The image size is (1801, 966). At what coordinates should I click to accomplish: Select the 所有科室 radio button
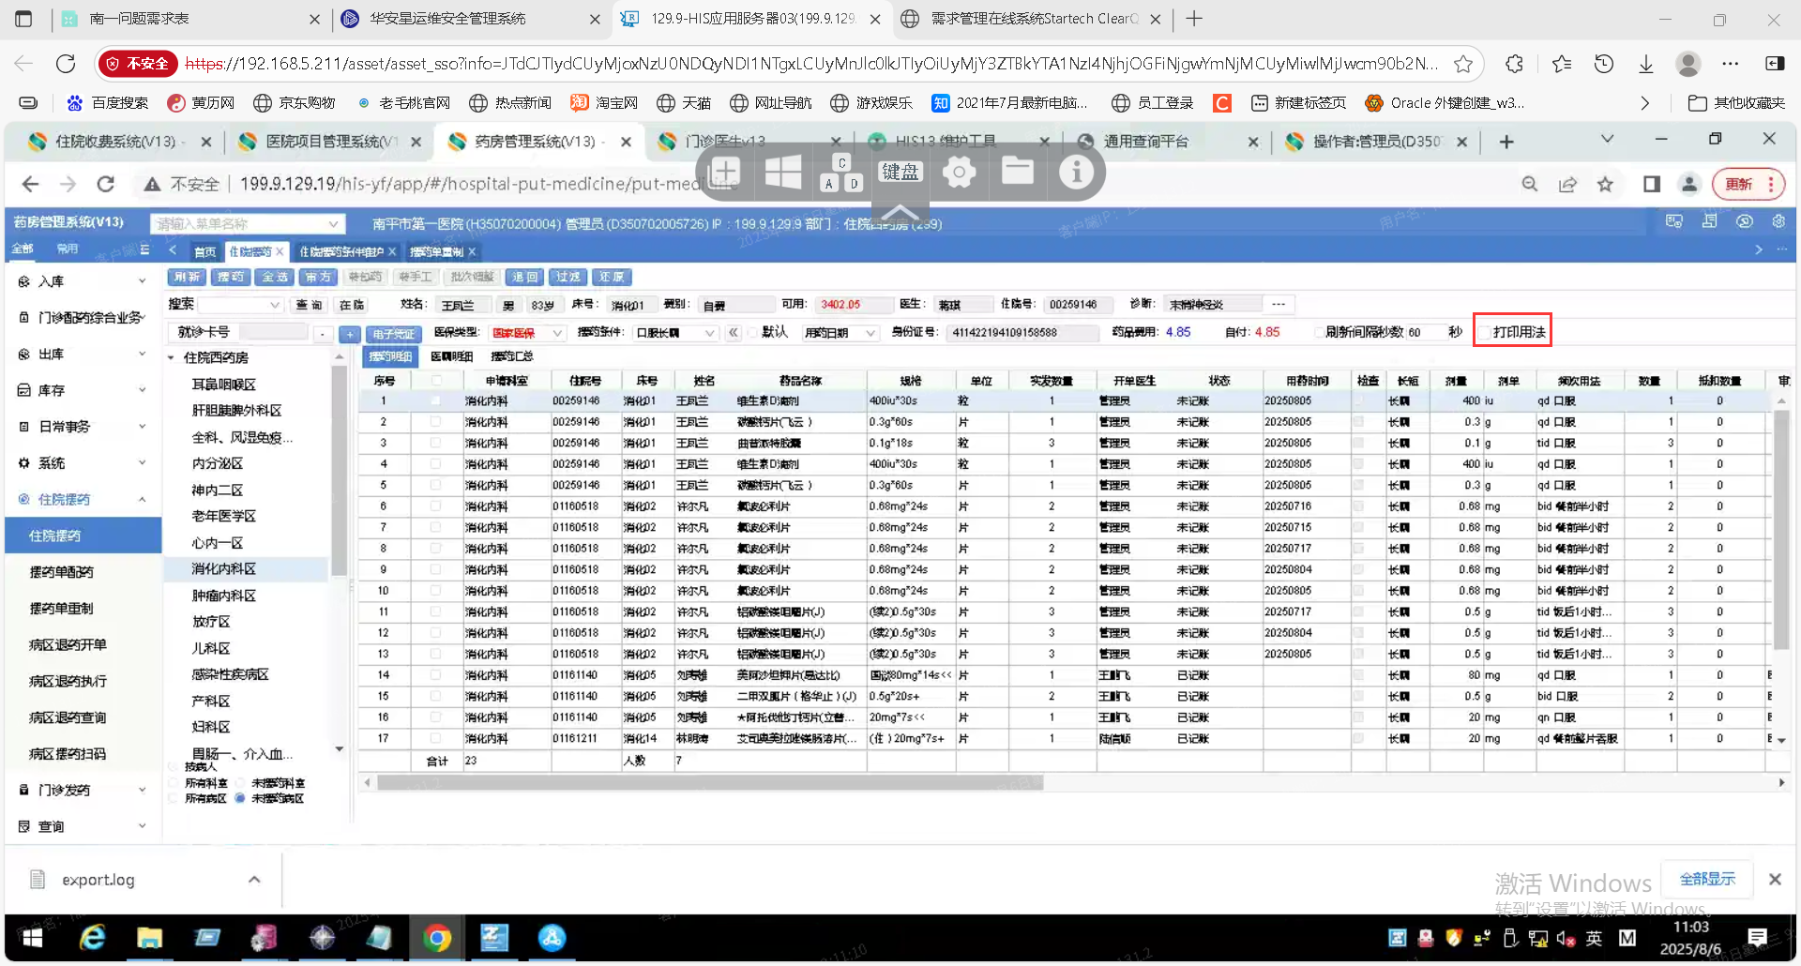174,783
